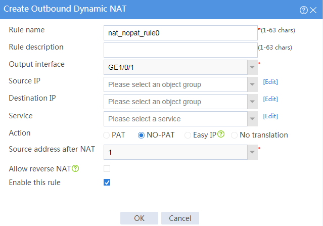
Task: Open the dialog help icon in title bar
Action: tap(304, 10)
